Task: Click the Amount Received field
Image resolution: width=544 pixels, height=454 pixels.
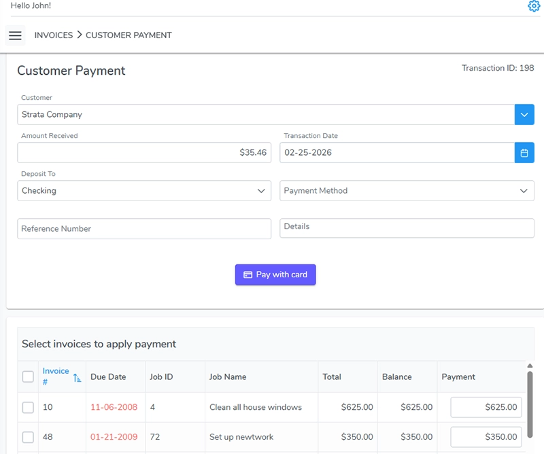Action: click(144, 153)
